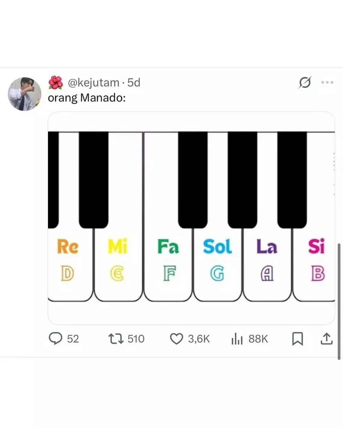Tap the share upload icon
Screen dimensions: 343x428
tap(327, 339)
